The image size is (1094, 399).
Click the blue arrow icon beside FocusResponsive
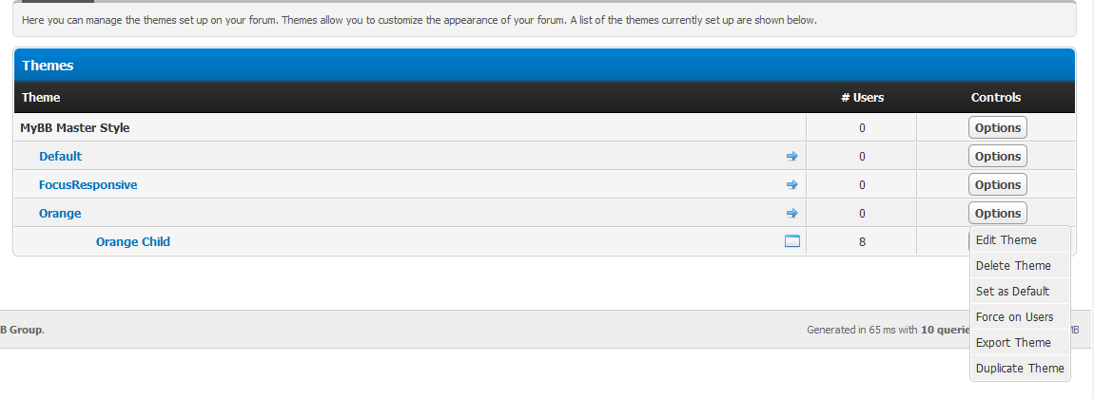(791, 184)
